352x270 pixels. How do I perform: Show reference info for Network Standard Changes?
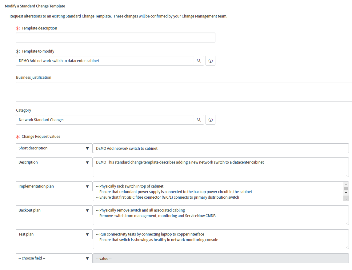(210, 120)
